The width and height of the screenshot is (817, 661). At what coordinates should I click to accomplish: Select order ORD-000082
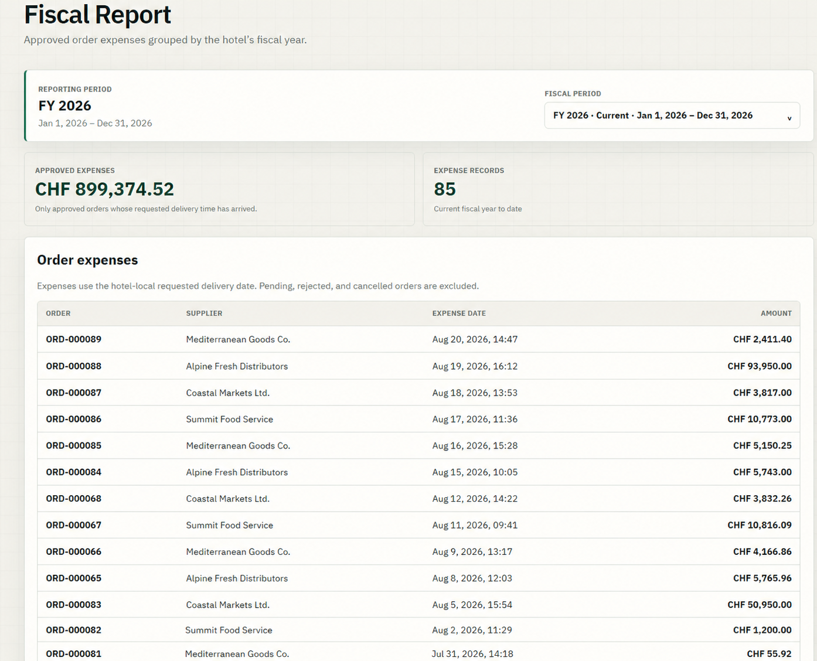(73, 630)
